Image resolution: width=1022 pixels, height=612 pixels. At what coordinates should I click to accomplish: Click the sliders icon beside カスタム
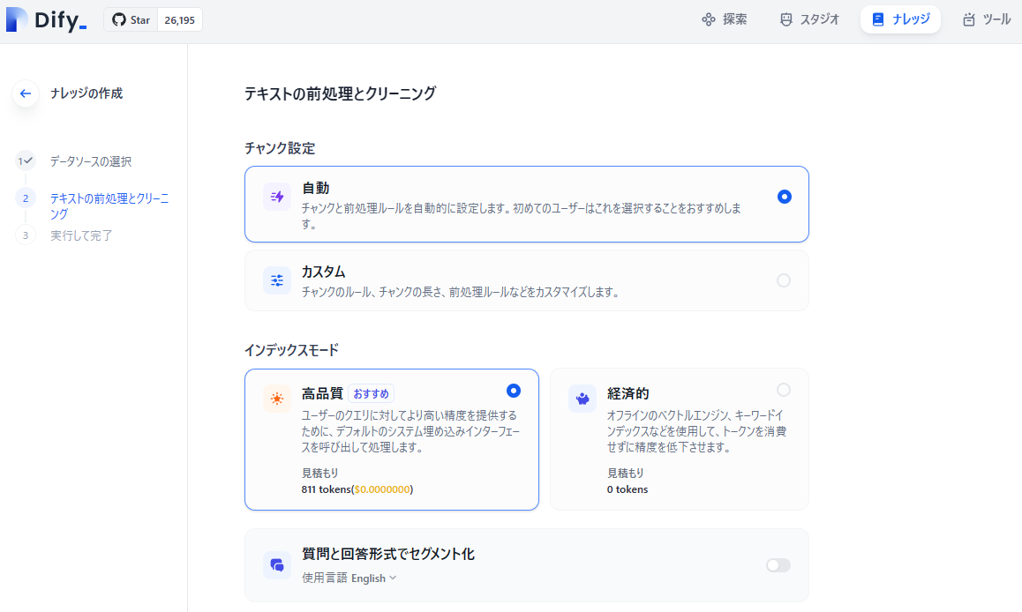coord(276,279)
